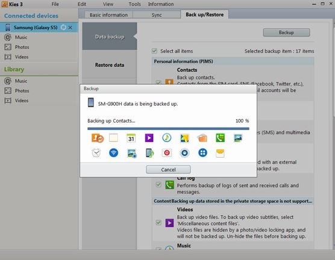Click the Backup button at top right

(x=286, y=32)
